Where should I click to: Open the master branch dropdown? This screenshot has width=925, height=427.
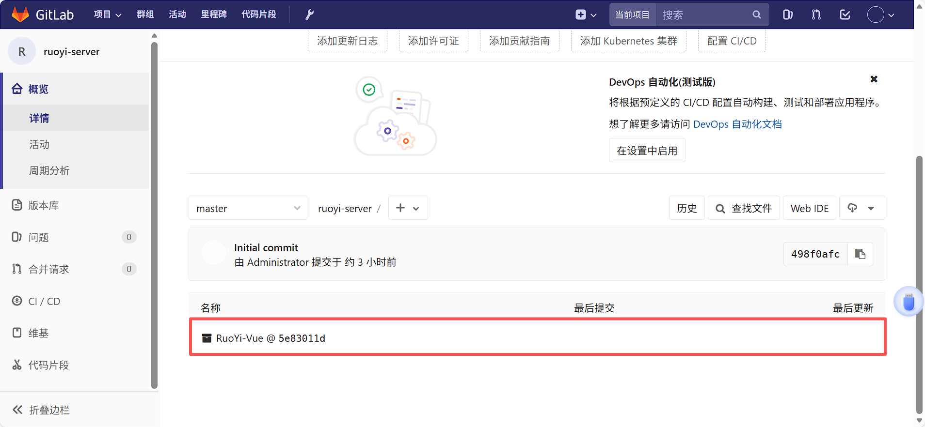[248, 208]
